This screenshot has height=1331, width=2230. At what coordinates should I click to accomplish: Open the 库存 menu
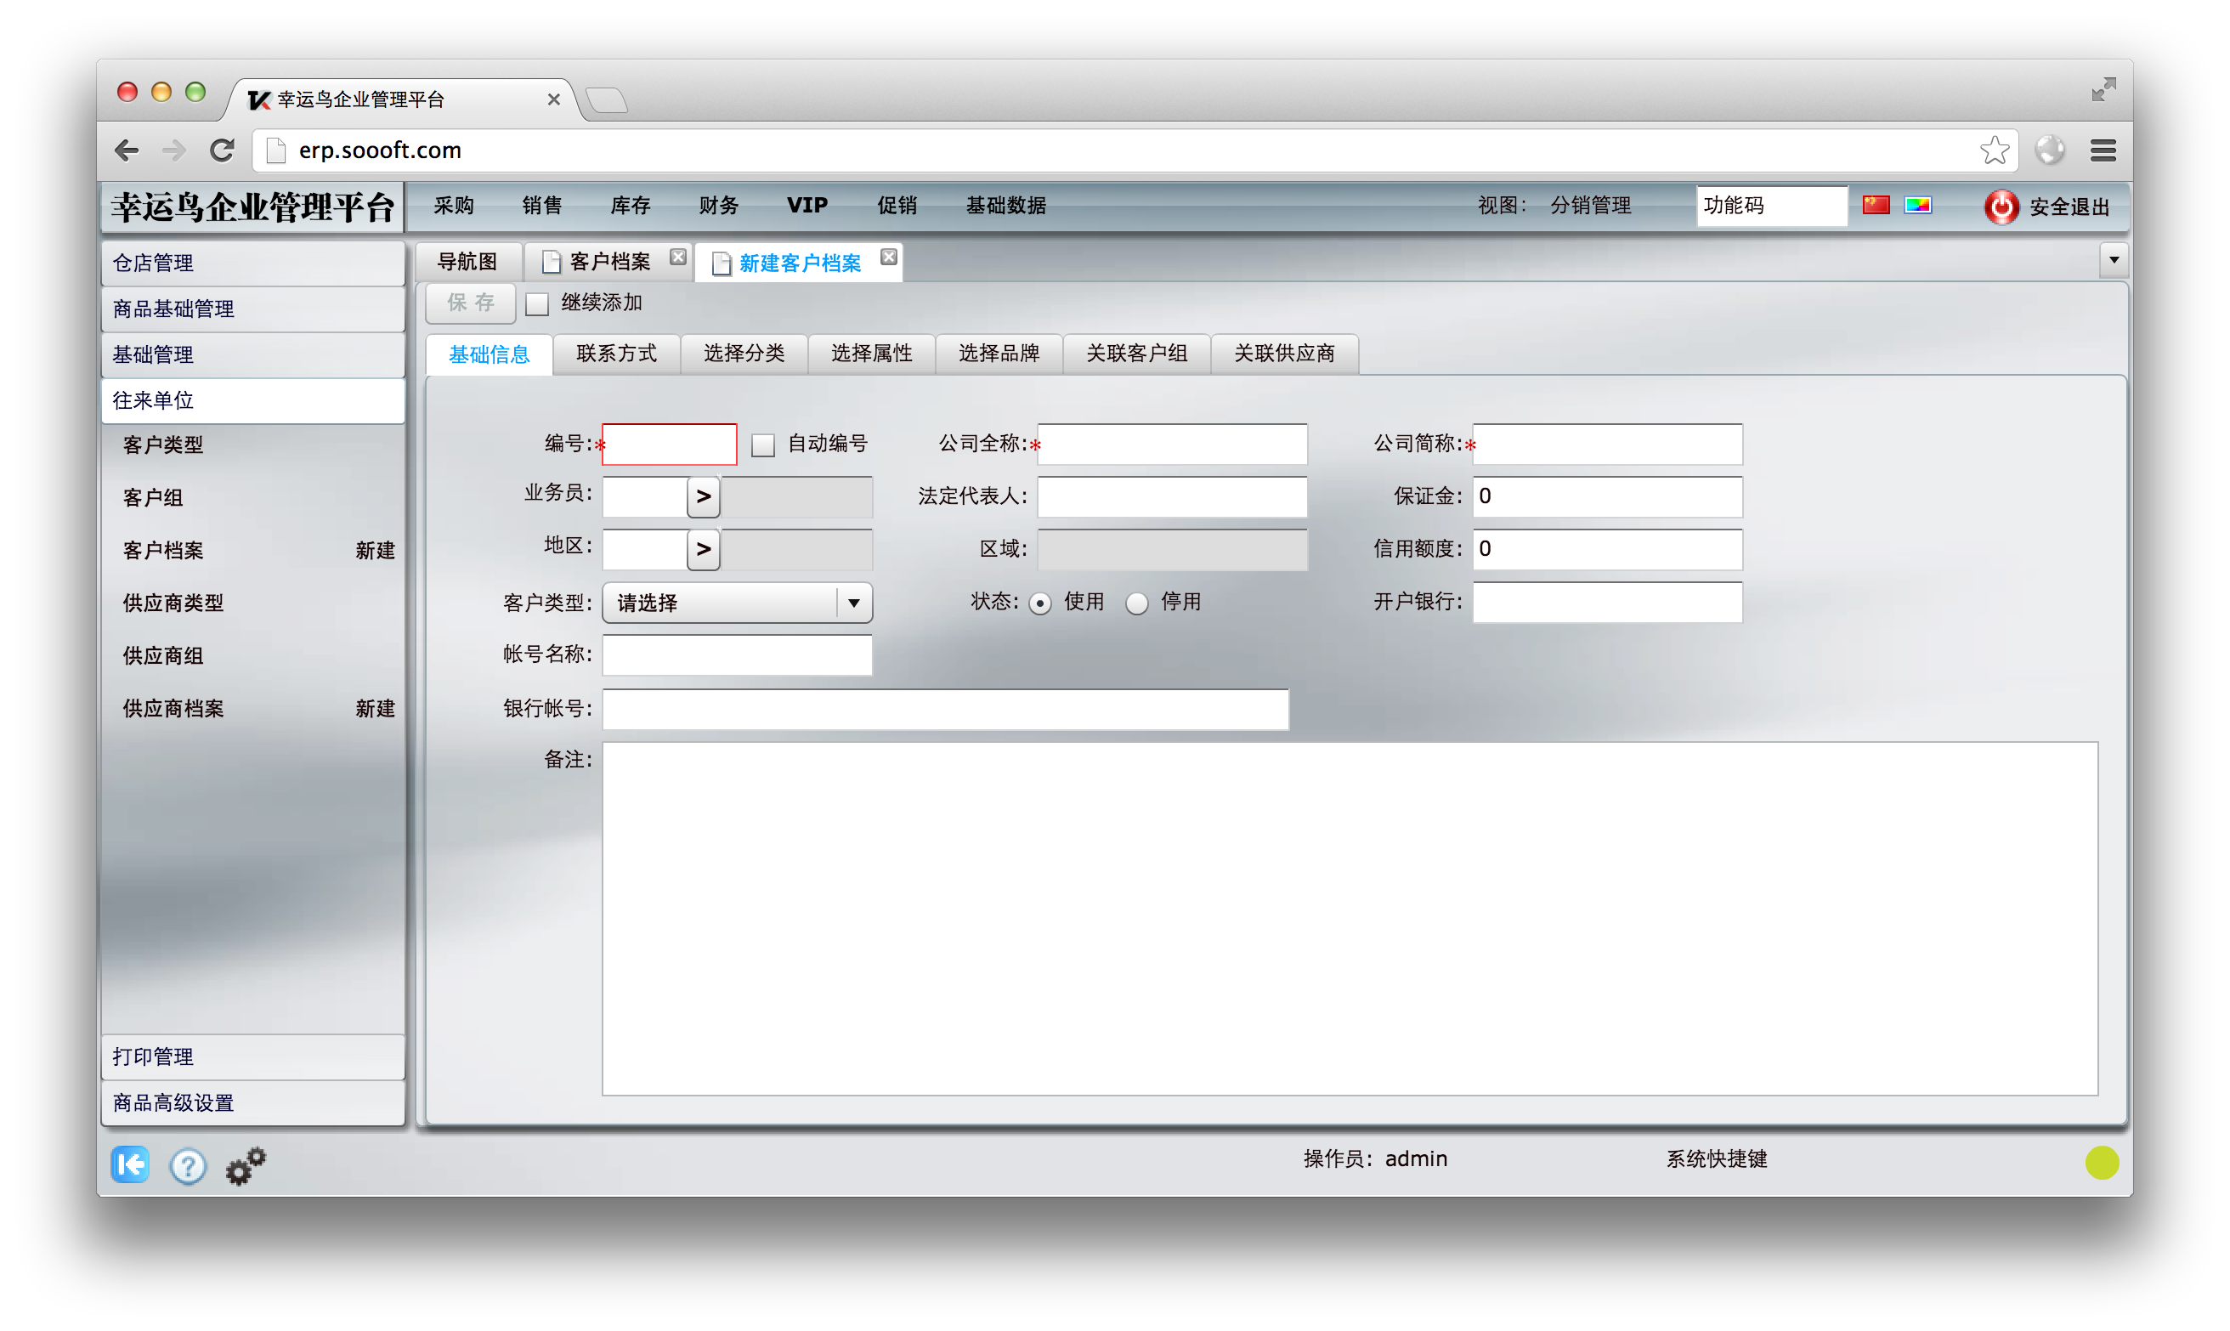point(630,206)
